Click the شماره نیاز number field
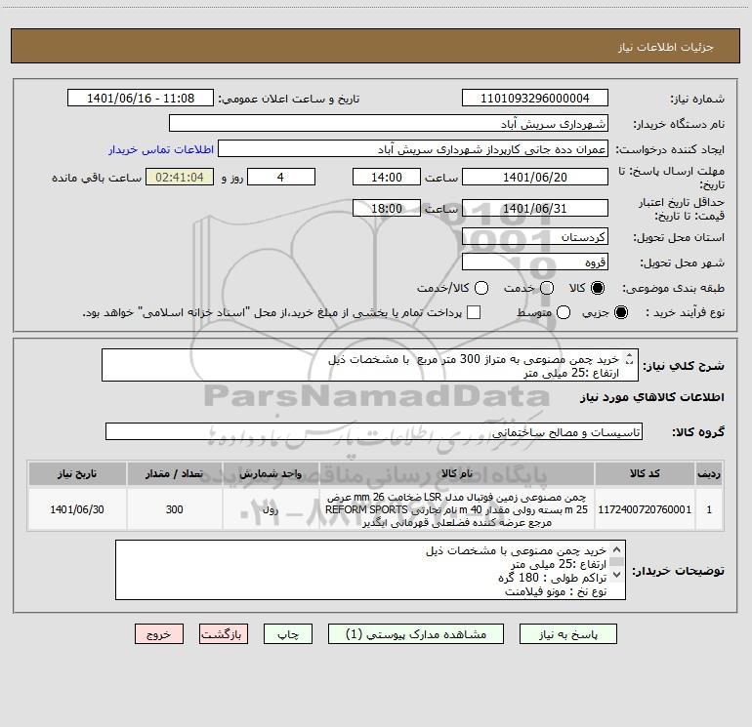The height and width of the screenshot is (727, 752). [x=535, y=99]
